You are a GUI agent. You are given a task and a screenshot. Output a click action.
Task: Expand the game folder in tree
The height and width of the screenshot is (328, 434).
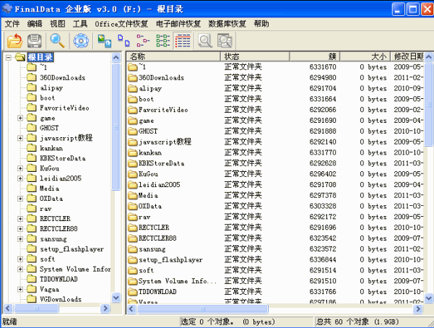click(20, 118)
